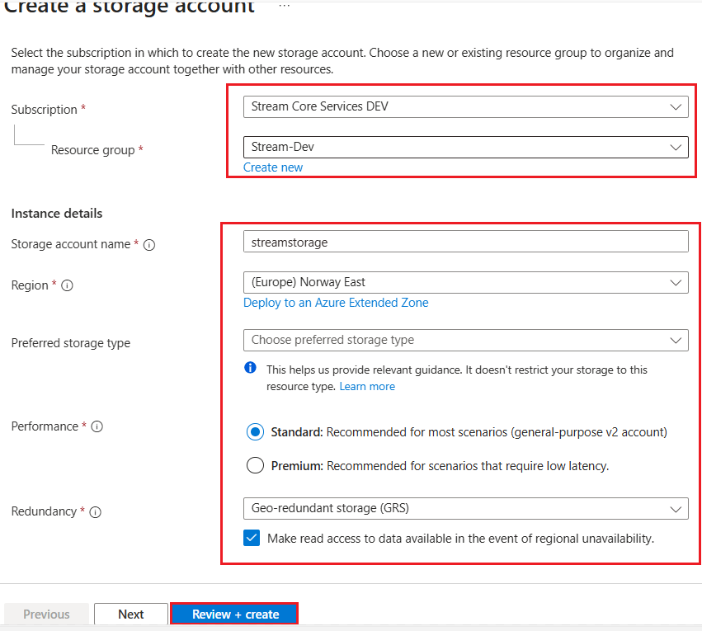Click the info icon next to Performance

pos(97,427)
